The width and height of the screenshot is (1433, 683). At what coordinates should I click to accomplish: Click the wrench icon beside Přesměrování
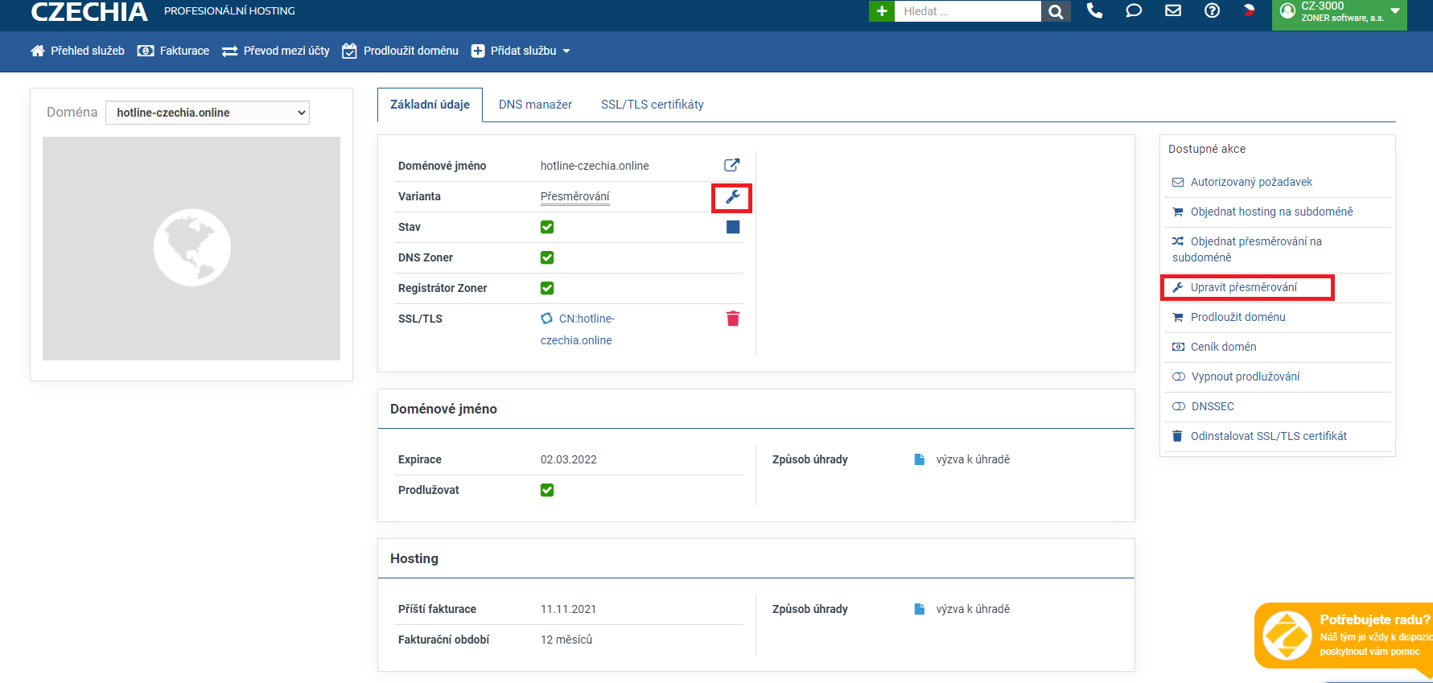point(732,197)
